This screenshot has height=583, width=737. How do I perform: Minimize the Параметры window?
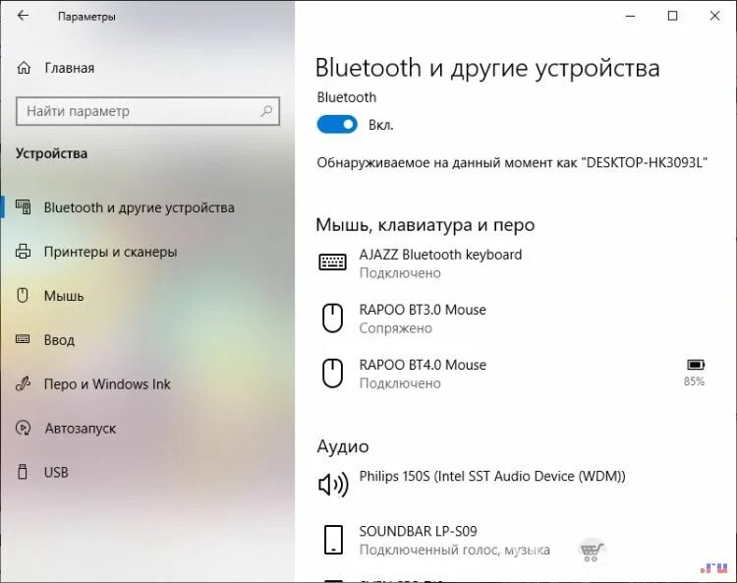pyautogui.click(x=631, y=16)
